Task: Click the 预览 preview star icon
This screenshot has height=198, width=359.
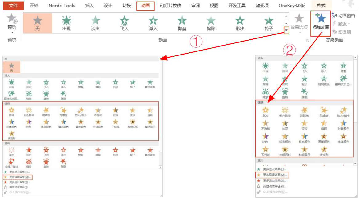Action: (12, 18)
